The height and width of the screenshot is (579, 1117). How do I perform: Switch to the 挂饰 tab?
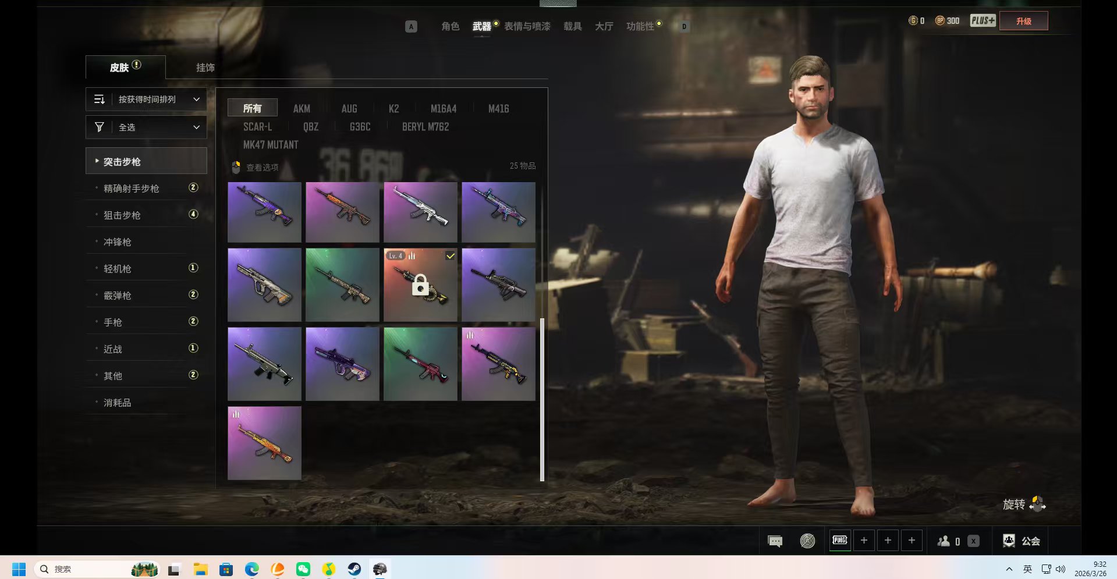tap(205, 68)
